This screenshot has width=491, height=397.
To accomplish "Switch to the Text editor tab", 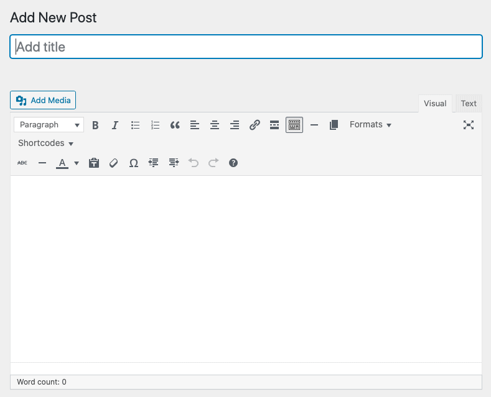I will (469, 104).
